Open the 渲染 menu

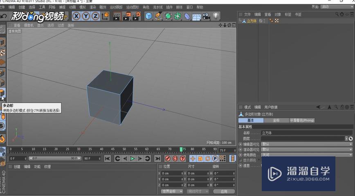pos(92,7)
